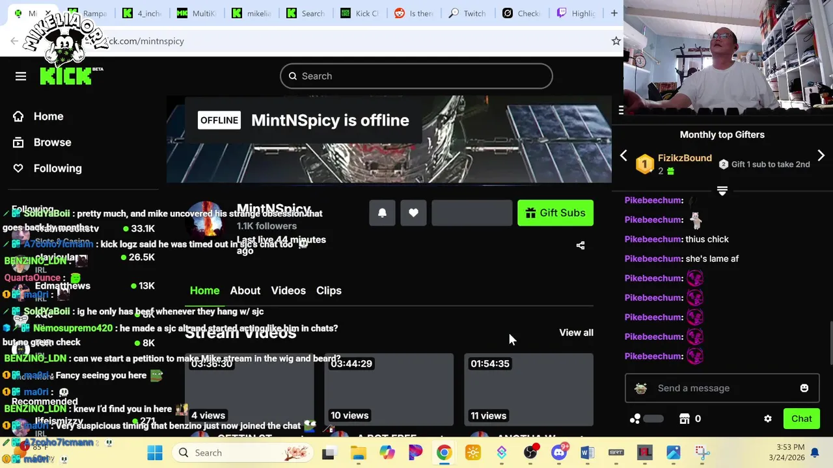Switch to the Twitch browser tab
Viewport: 833px width, 468px height.
coord(469,13)
